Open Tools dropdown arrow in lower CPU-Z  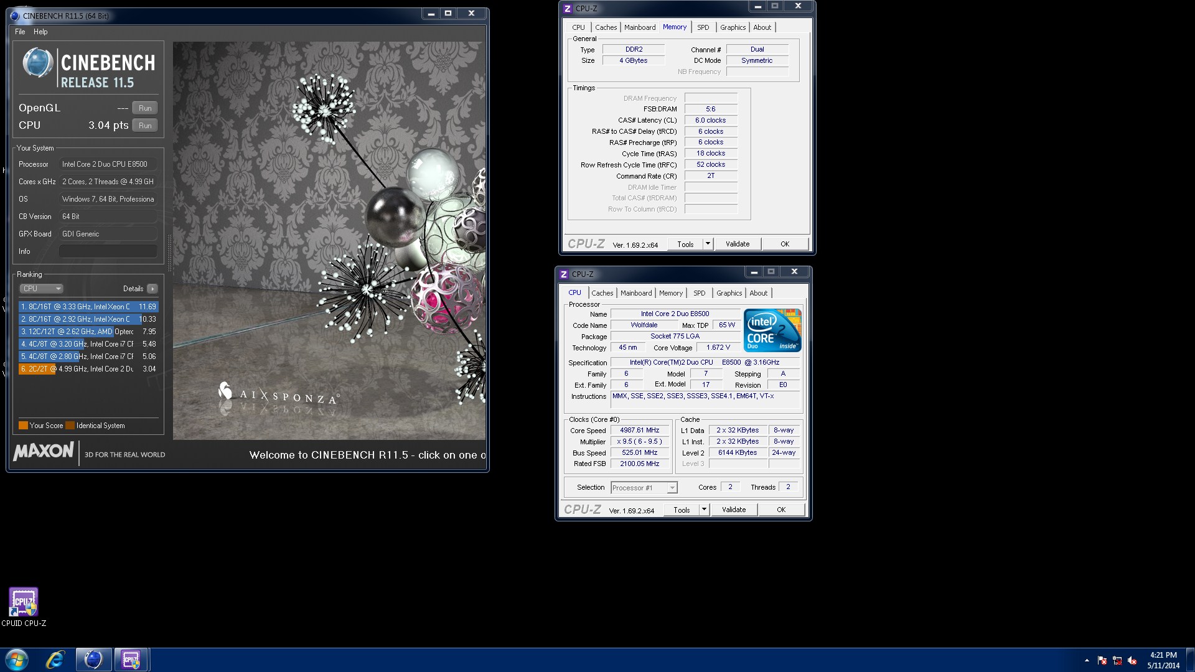coord(704,510)
